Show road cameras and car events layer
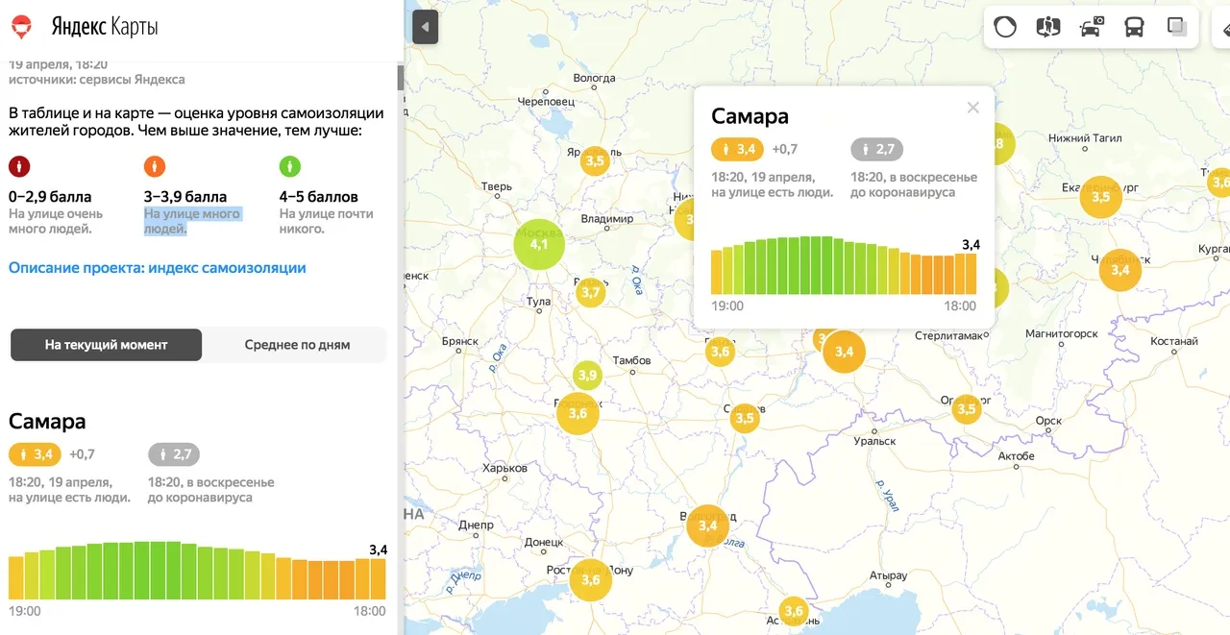Screen dimensions: 1230x635 coord(1092,27)
